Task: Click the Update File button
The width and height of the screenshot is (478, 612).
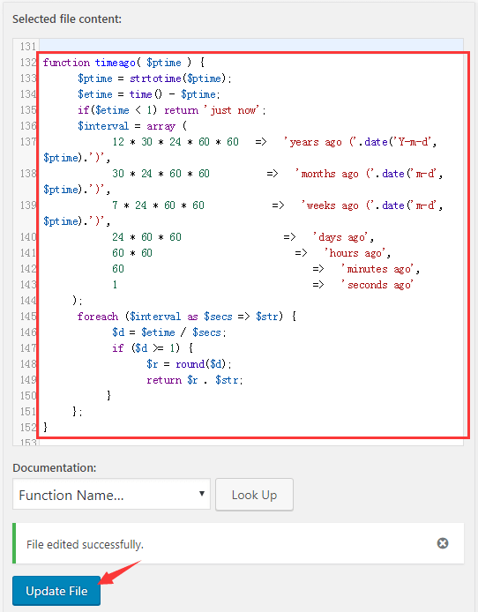Action: pyautogui.click(x=56, y=591)
